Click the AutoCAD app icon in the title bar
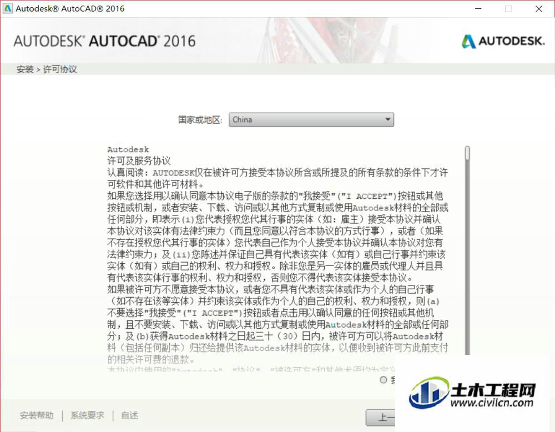Image resolution: width=555 pixels, height=432 pixels. tap(7, 8)
